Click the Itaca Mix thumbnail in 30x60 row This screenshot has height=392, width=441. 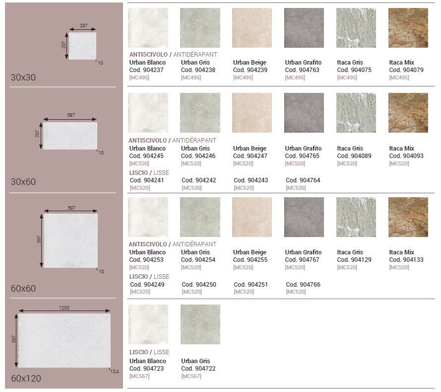[408, 113]
